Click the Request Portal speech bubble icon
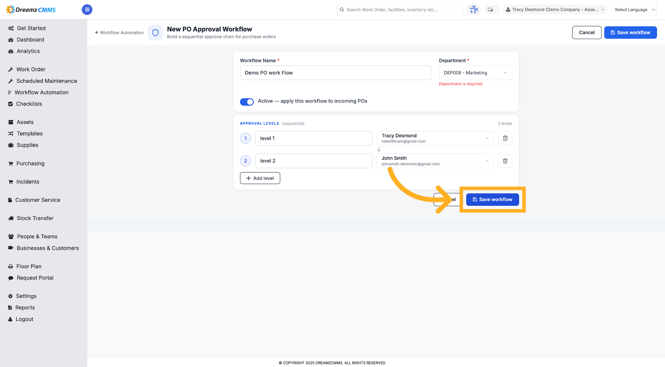 [11, 278]
